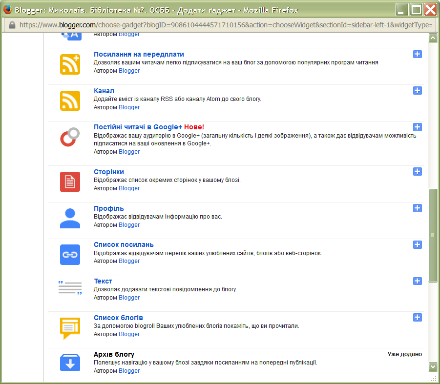Click Blogger author link under Канал

(x=129, y=107)
